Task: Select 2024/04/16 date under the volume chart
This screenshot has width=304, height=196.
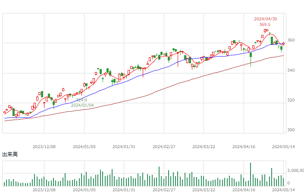Action: 244,190
